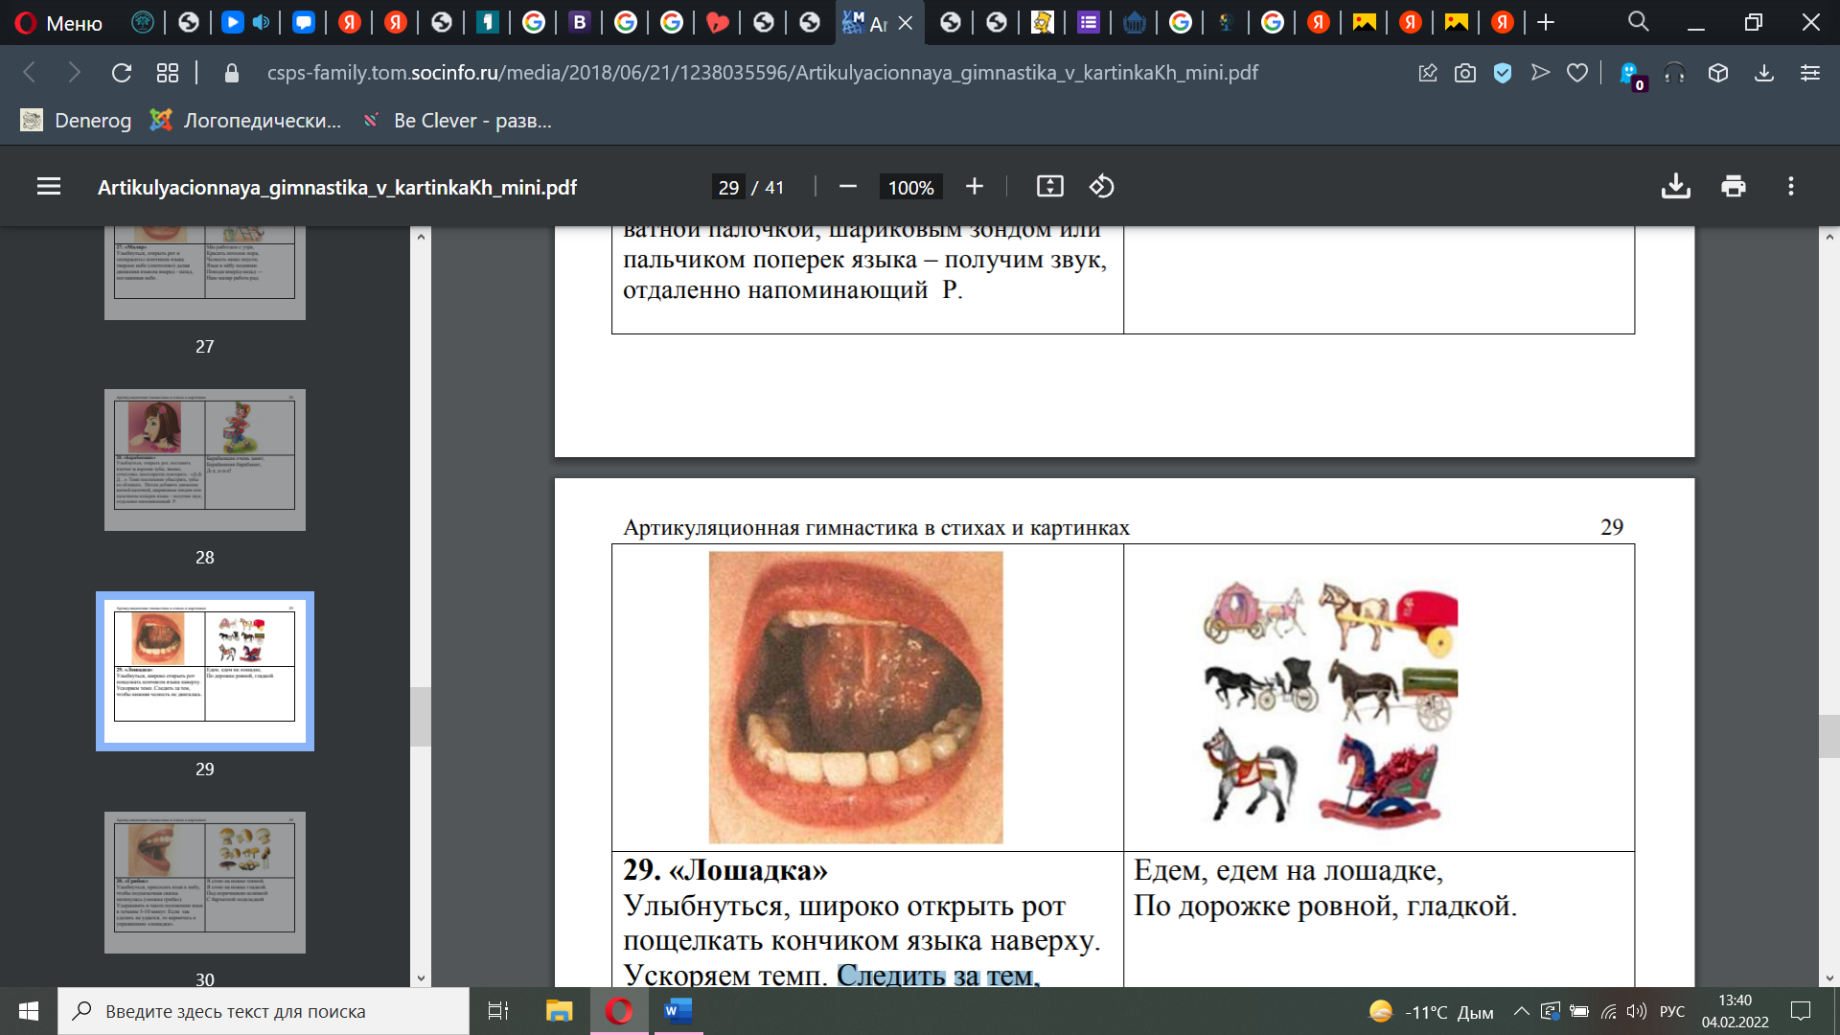Reload the current page
Screen dimensions: 1840x1035
[x=121, y=73]
